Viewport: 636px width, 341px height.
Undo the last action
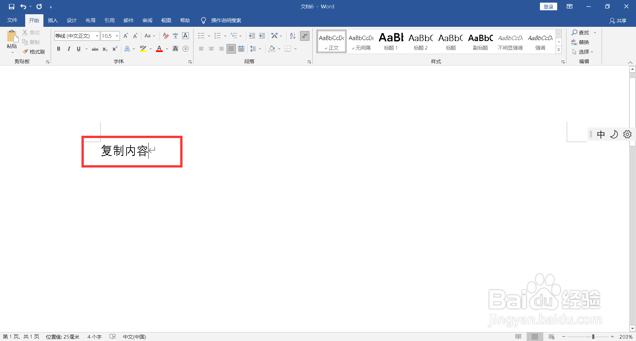(x=23, y=7)
